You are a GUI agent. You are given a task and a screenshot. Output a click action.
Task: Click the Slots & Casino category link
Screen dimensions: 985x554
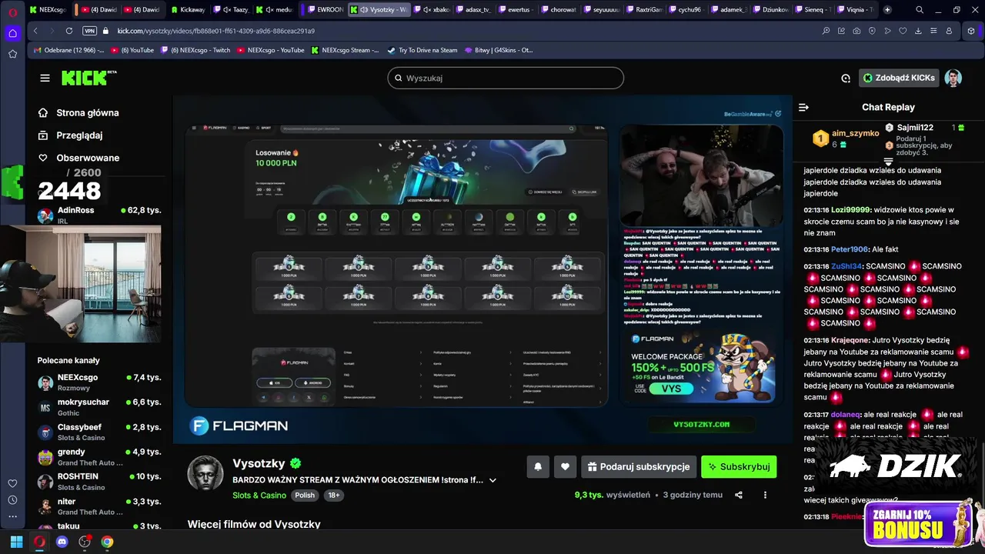[259, 496]
